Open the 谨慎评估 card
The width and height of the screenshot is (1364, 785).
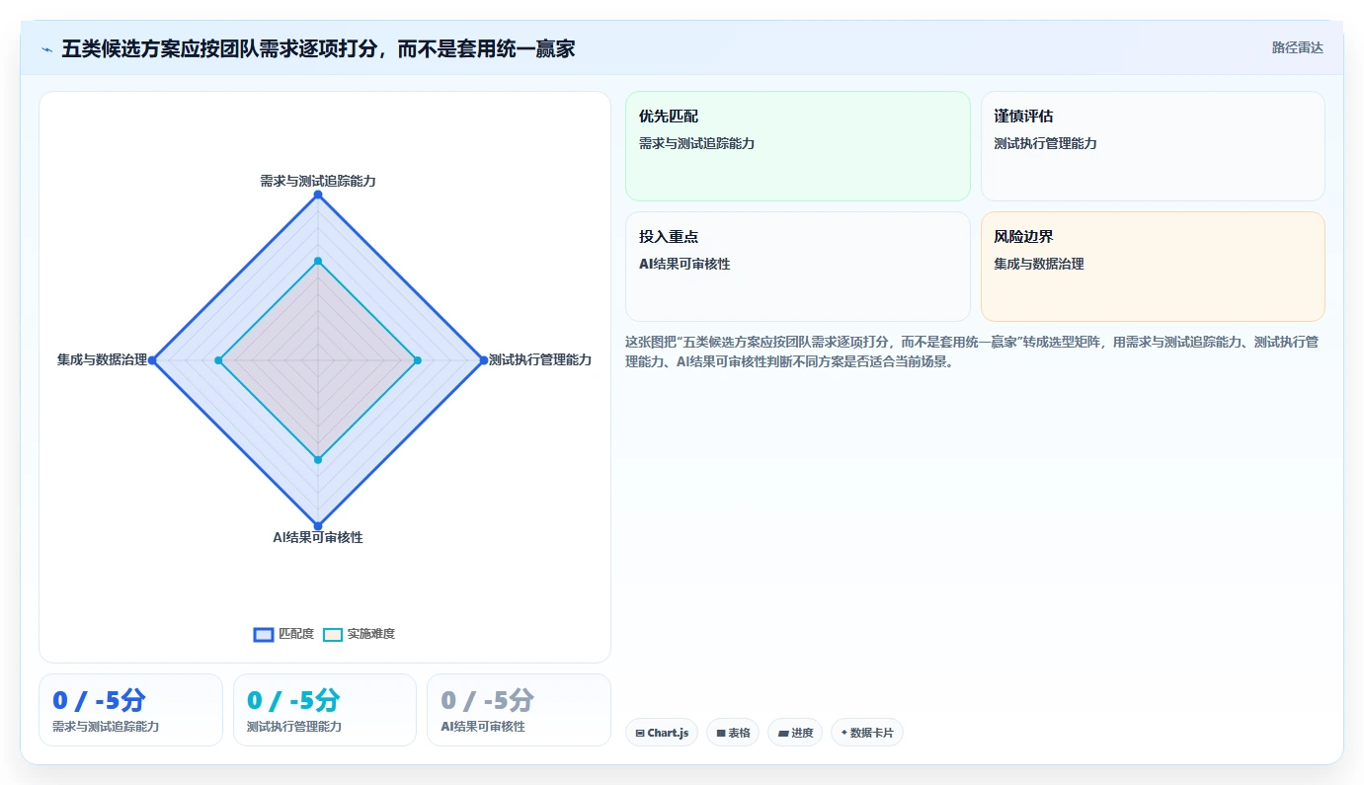coord(1153,146)
